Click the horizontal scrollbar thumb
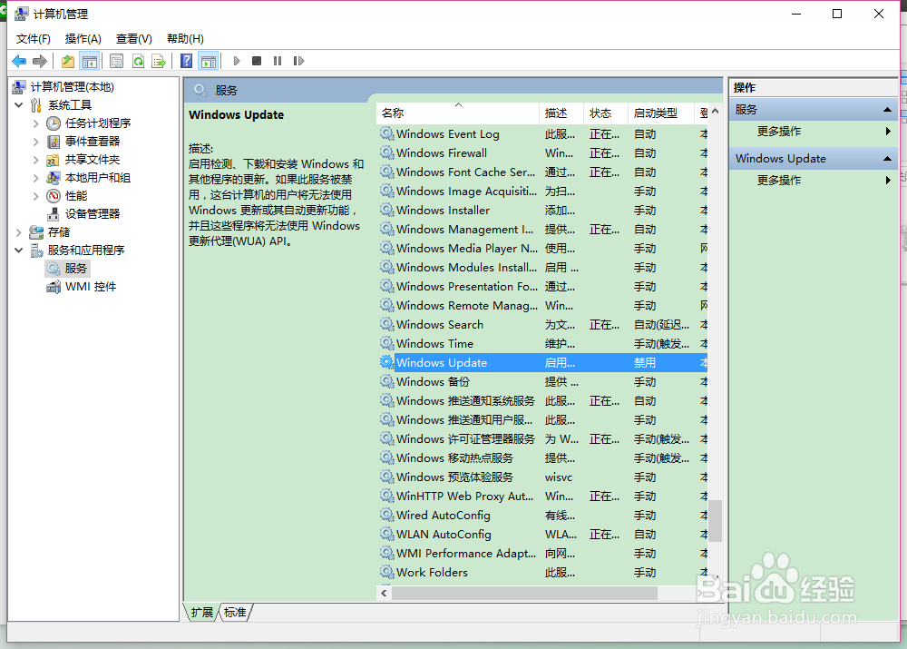 coord(524,594)
